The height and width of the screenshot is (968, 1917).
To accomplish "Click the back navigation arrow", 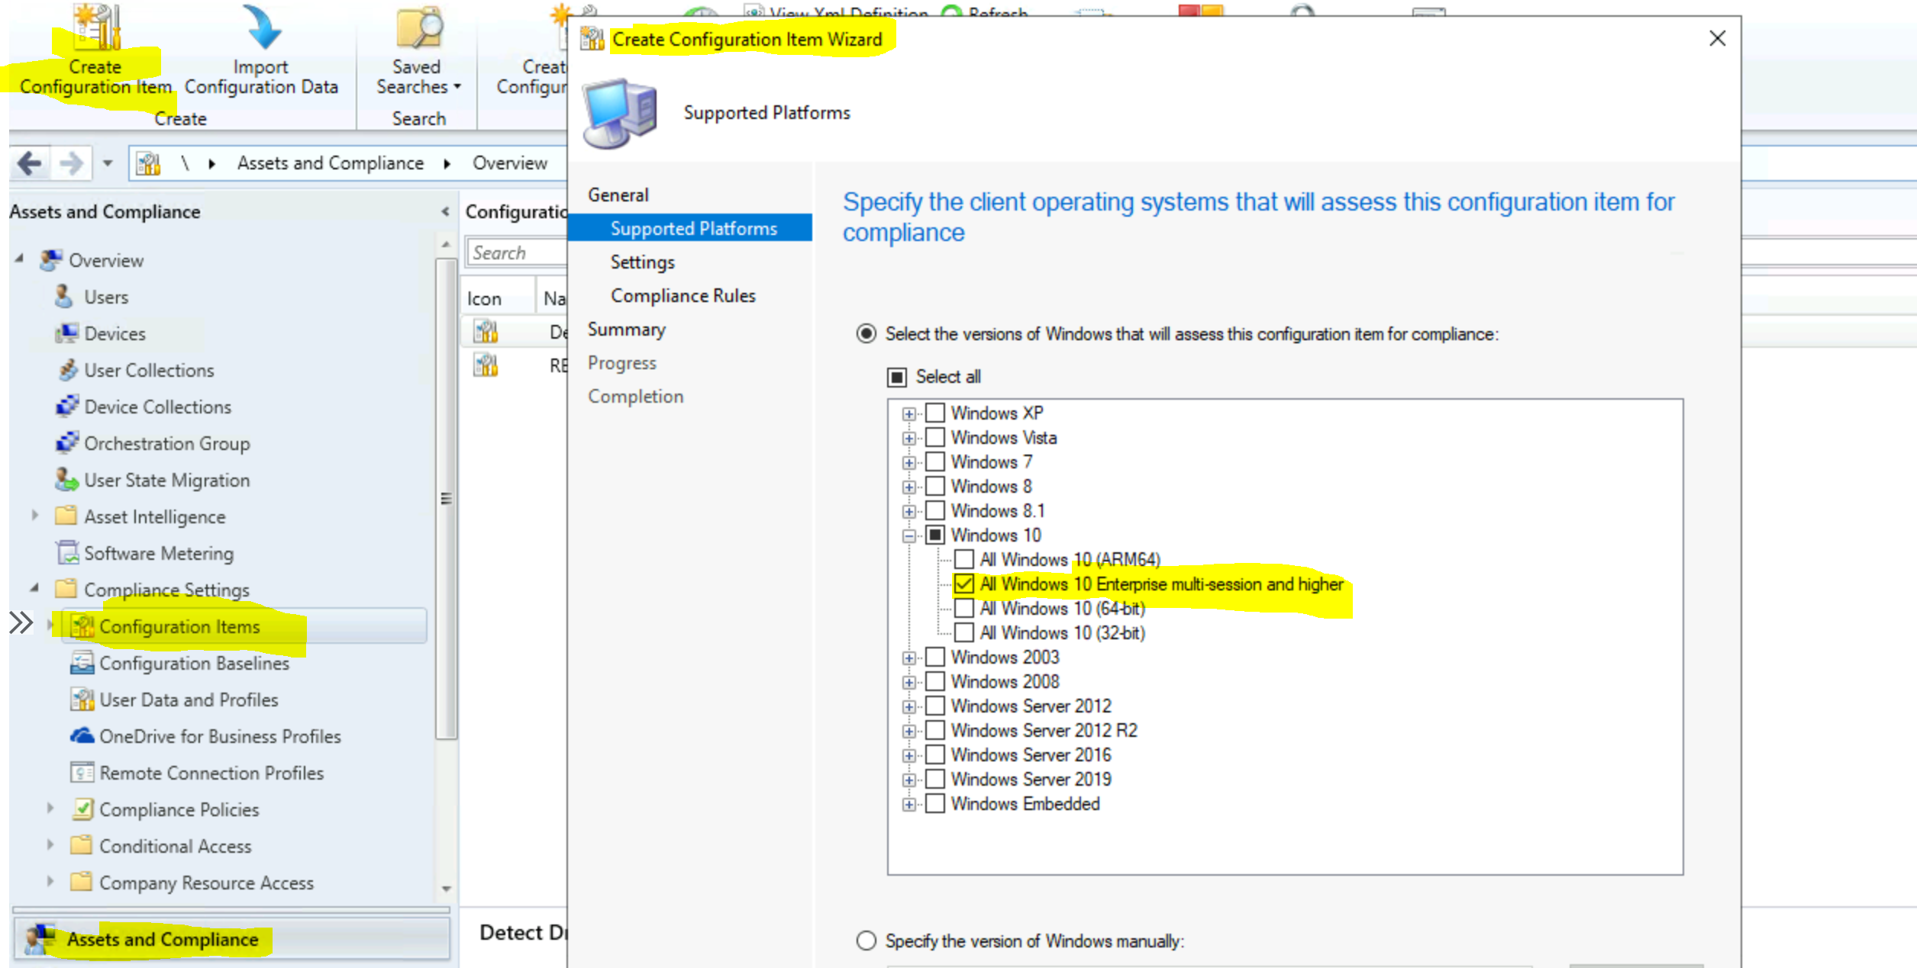I will 30,163.
